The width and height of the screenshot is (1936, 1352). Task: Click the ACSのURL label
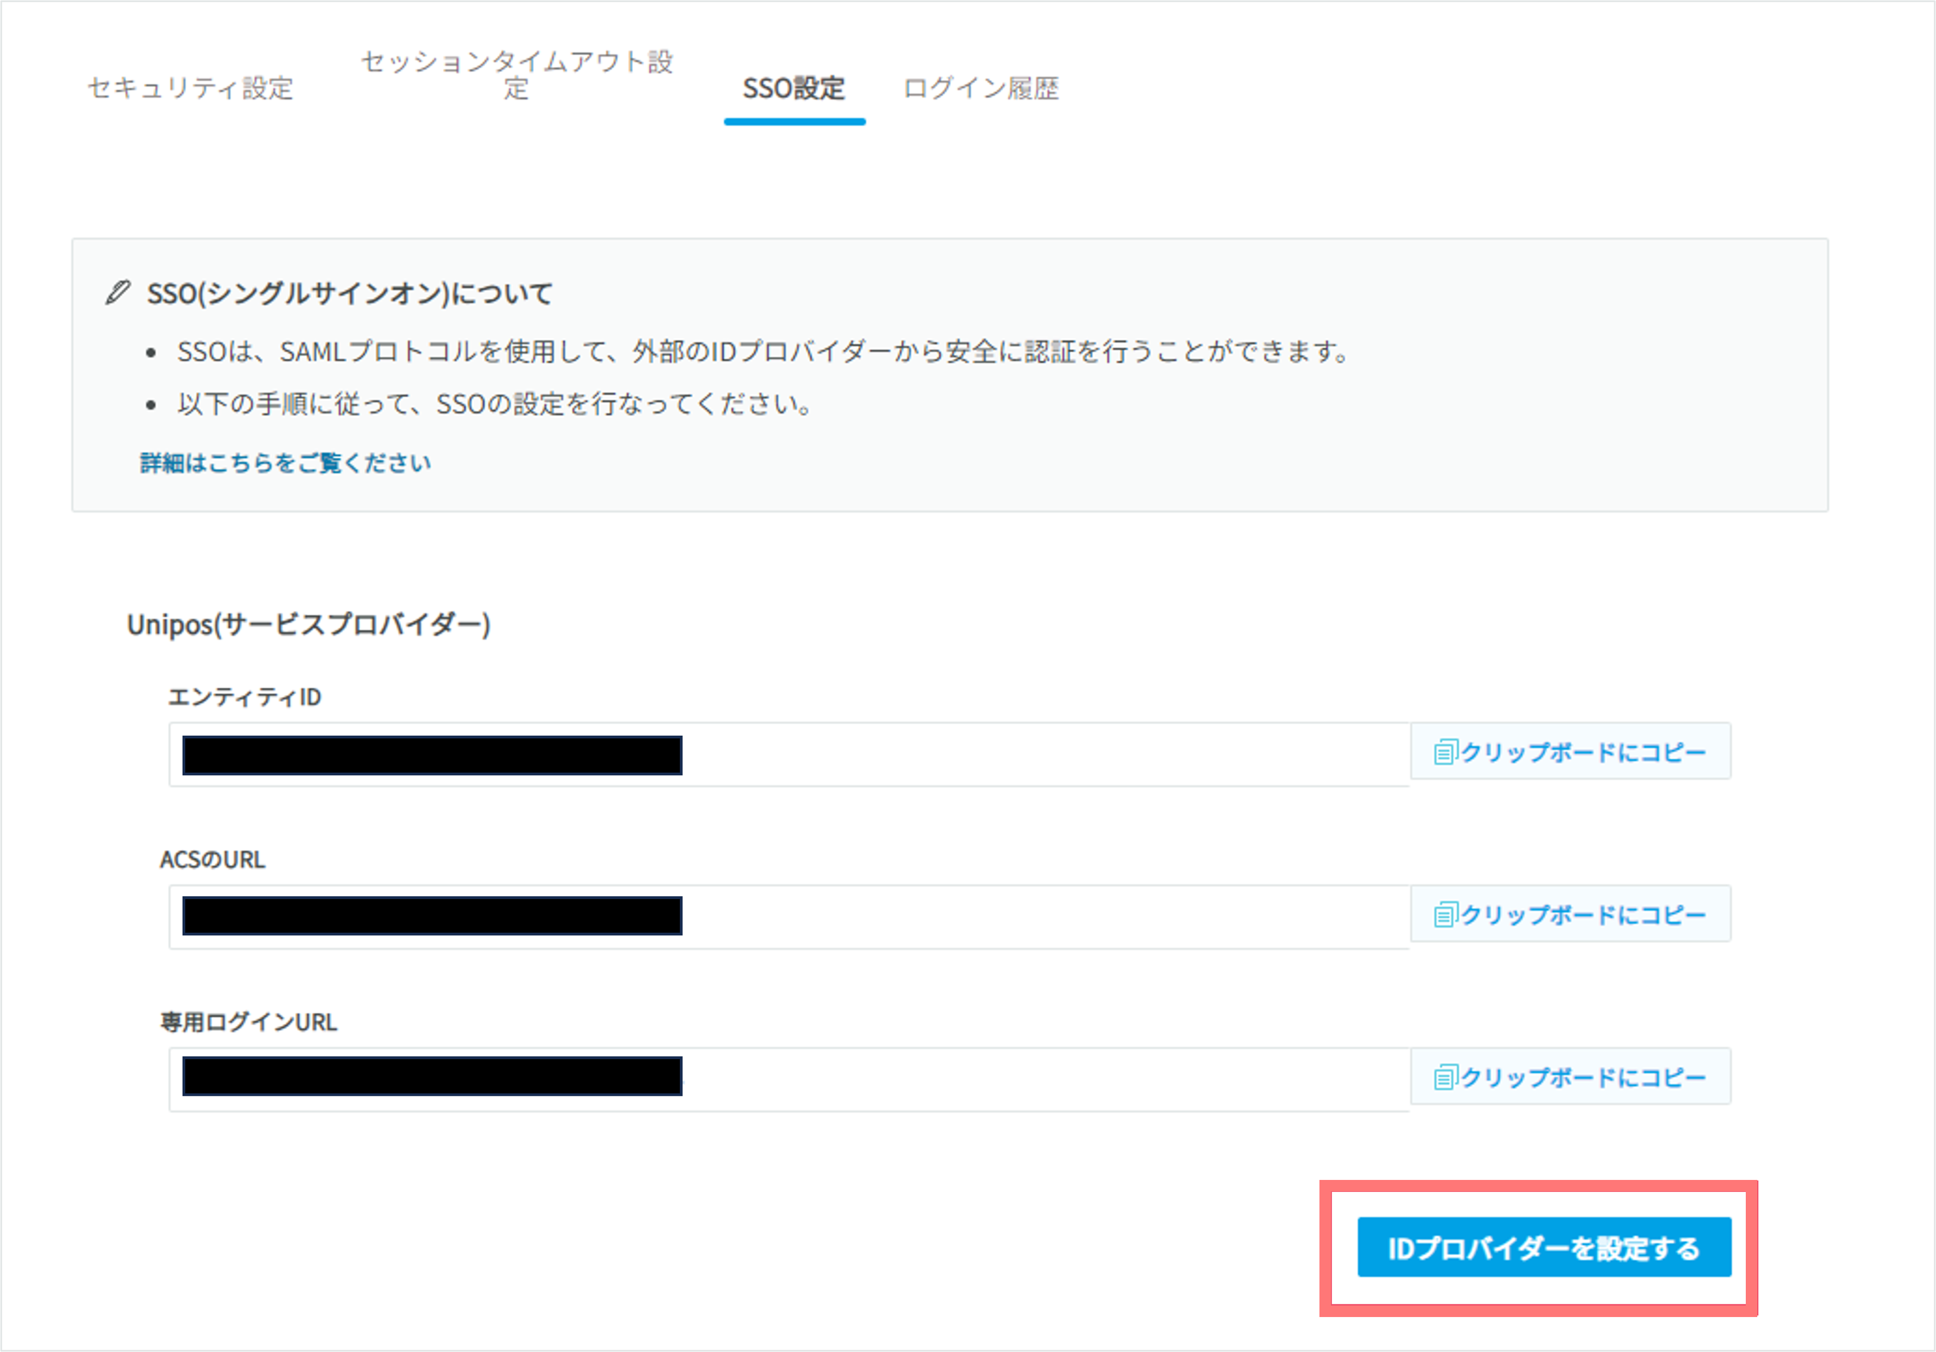213,860
